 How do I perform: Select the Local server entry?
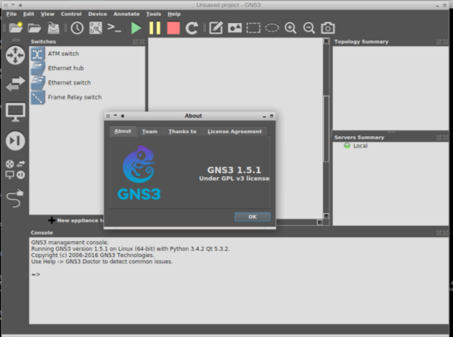click(x=360, y=146)
